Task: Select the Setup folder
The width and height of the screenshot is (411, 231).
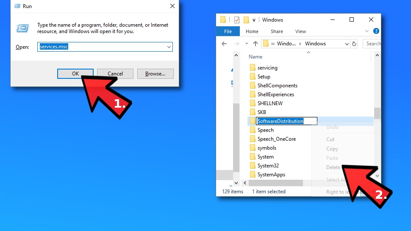Action: (x=264, y=77)
